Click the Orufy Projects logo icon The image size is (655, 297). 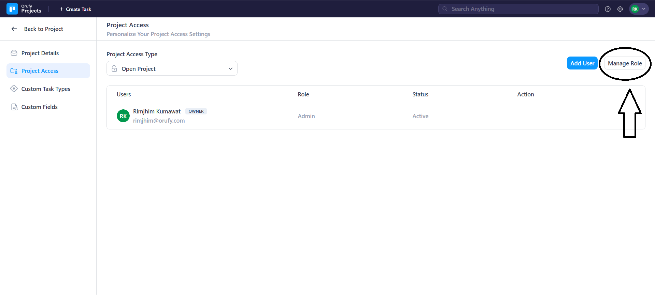click(x=12, y=9)
